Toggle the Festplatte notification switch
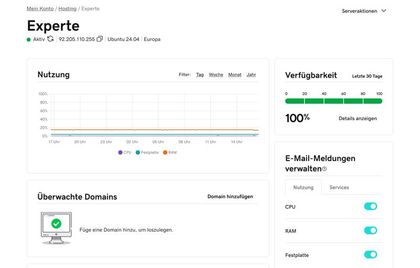Image resolution: width=420 pixels, height=268 pixels. tap(370, 255)
